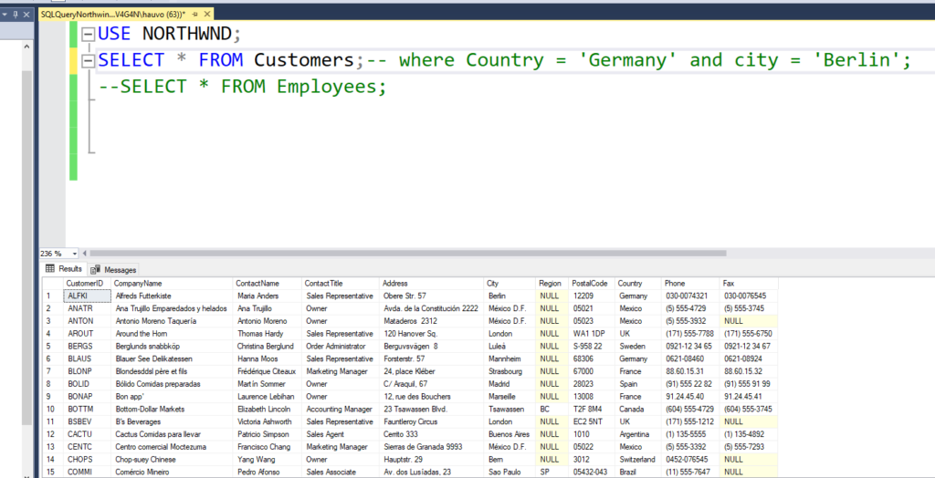The width and height of the screenshot is (935, 478).
Task: Select the SQLQueryNorthwin query document tab
Action: tap(112, 14)
